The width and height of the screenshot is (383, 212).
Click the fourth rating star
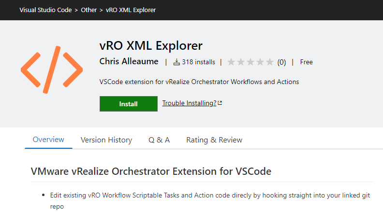click(x=260, y=62)
